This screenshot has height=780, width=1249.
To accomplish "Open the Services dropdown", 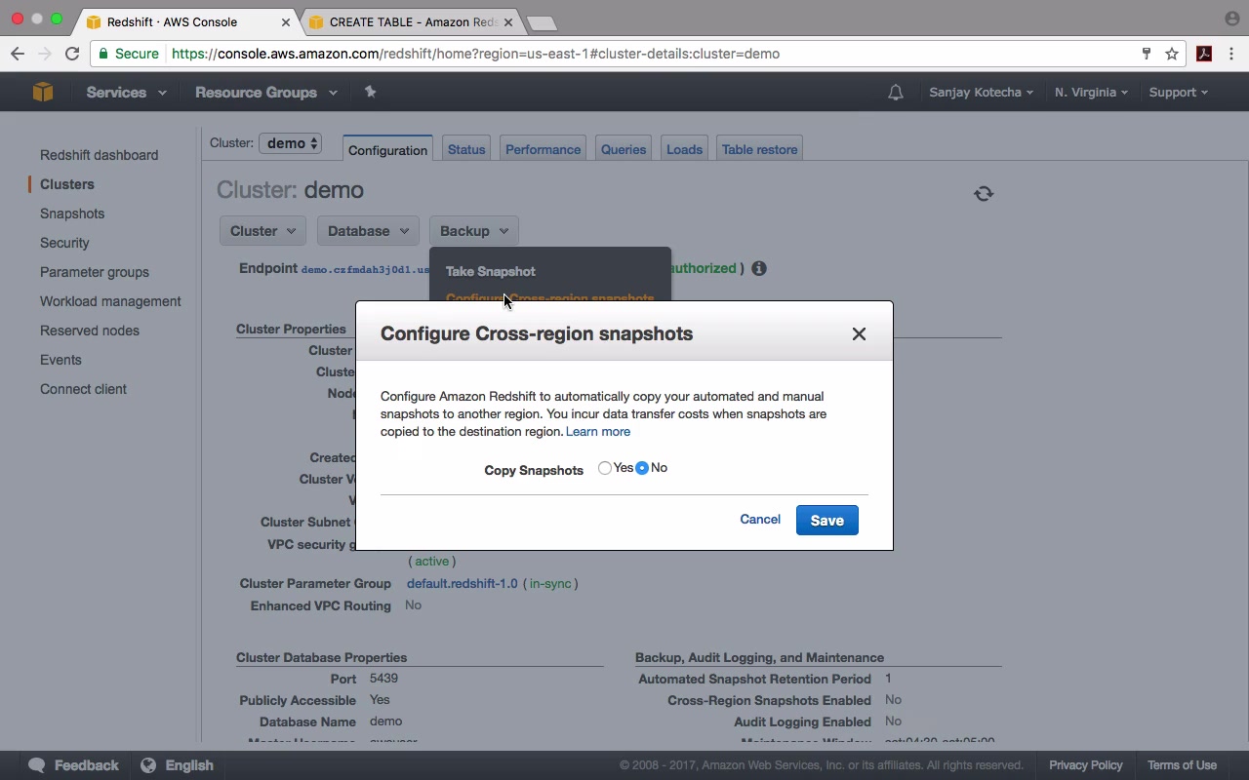I will pyautogui.click(x=126, y=93).
